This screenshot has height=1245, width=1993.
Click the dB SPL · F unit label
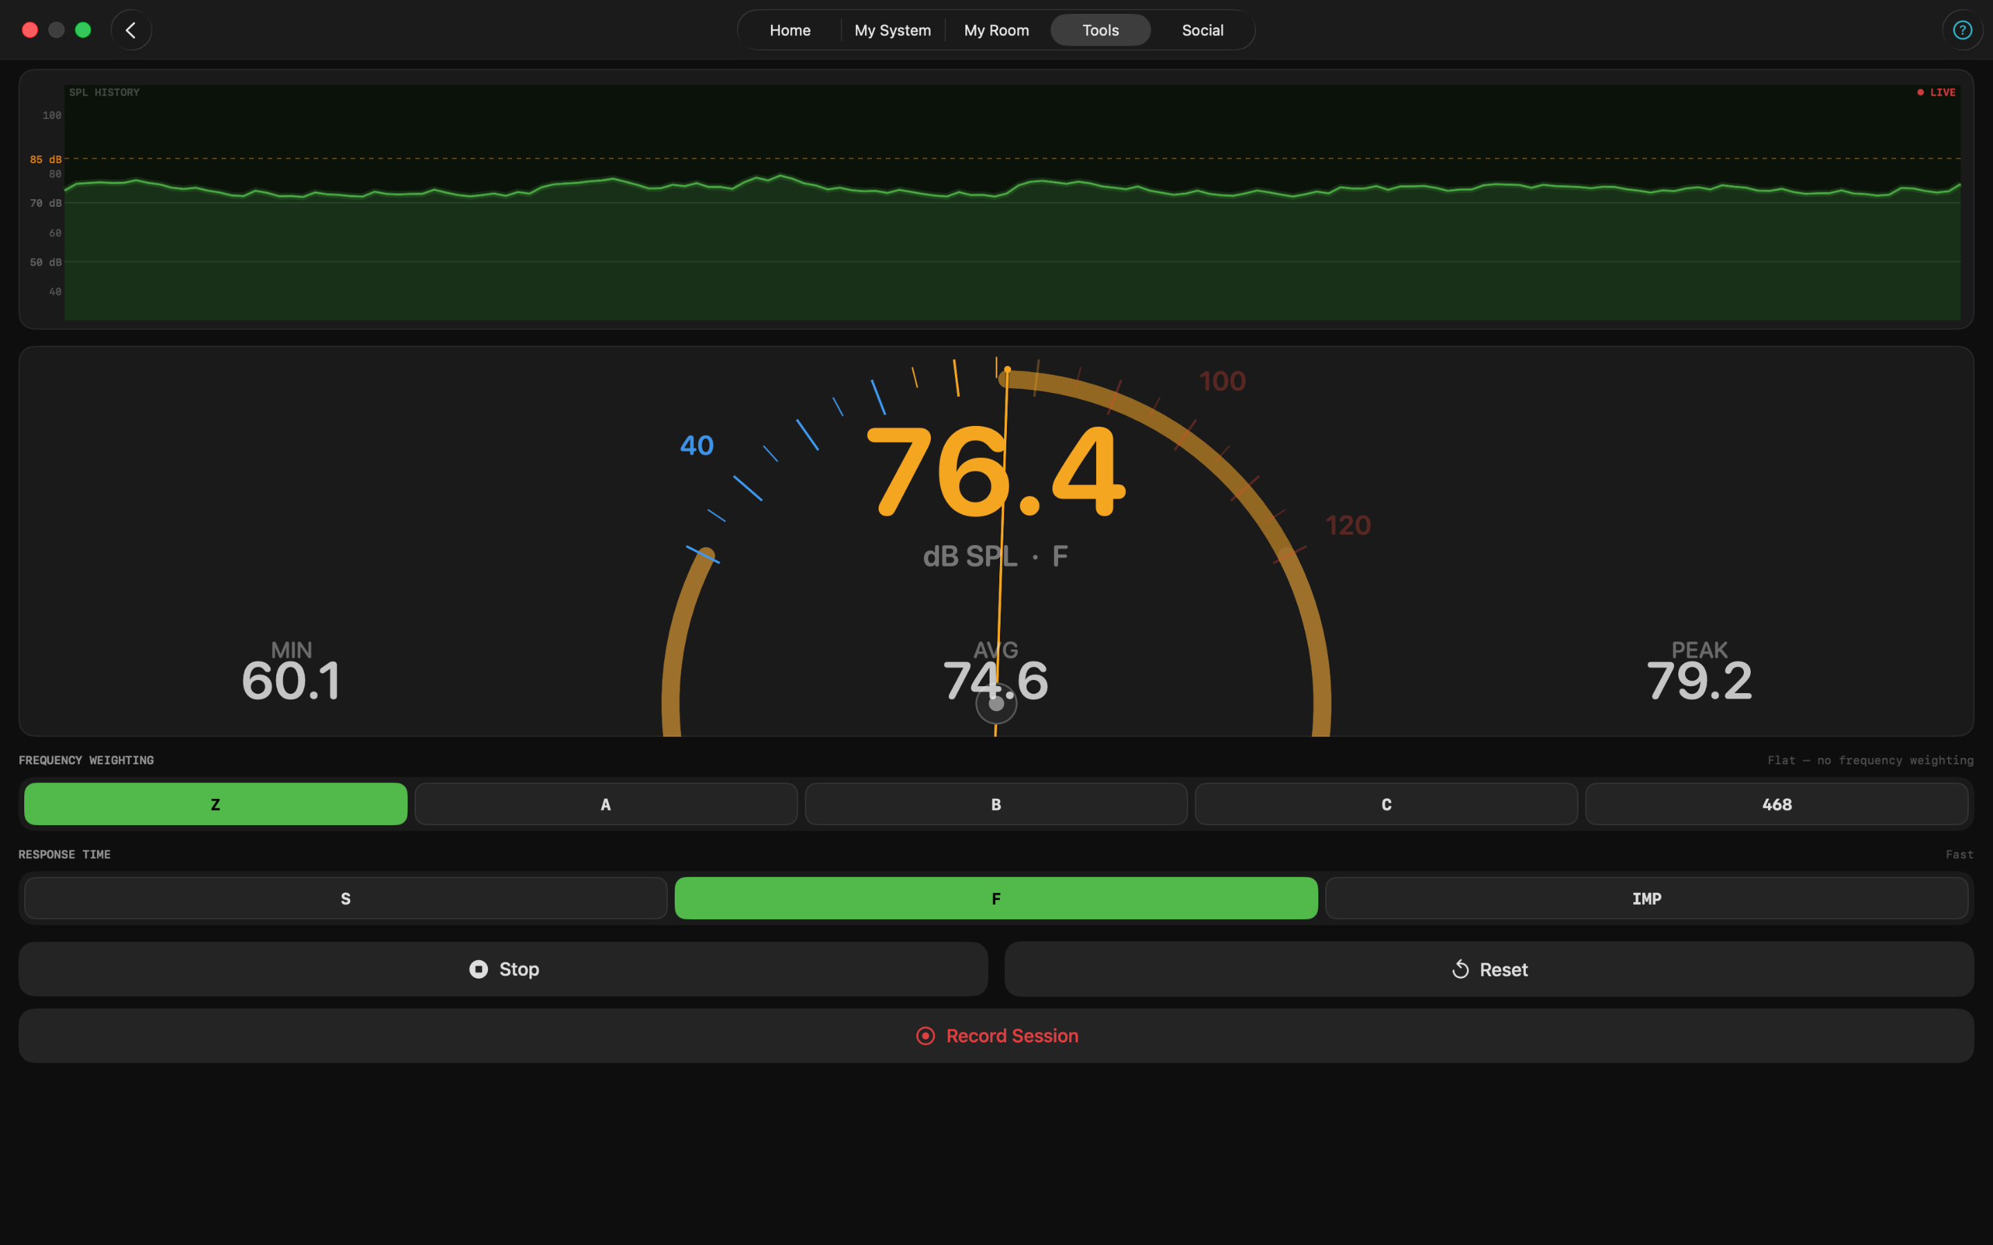[x=995, y=557]
